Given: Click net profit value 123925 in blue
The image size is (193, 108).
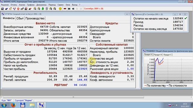Looking at the screenshot, I should tap(82, 69).
